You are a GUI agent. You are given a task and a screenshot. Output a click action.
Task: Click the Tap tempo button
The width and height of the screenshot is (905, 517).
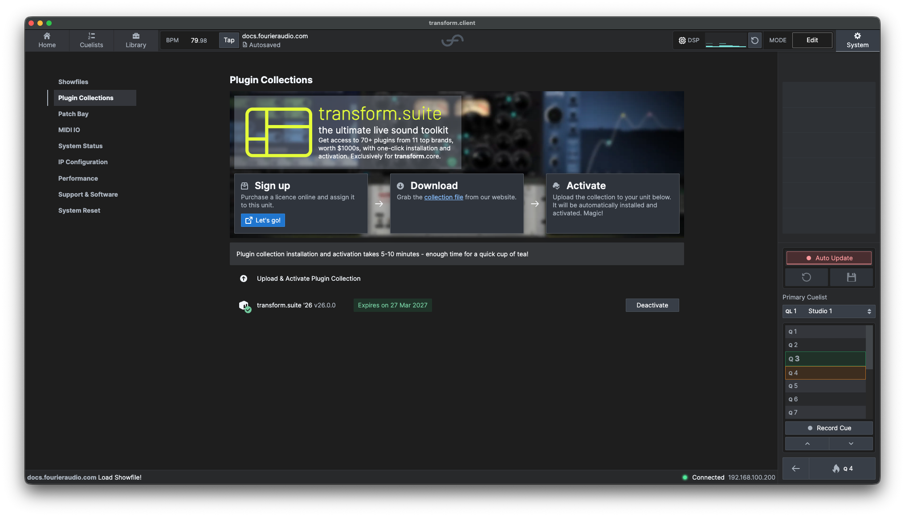pos(229,40)
